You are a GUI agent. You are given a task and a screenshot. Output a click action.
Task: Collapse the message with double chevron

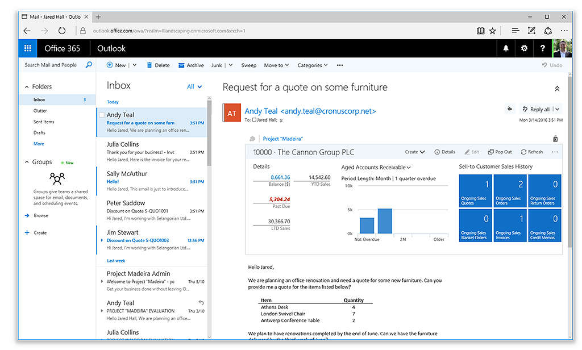click(557, 89)
